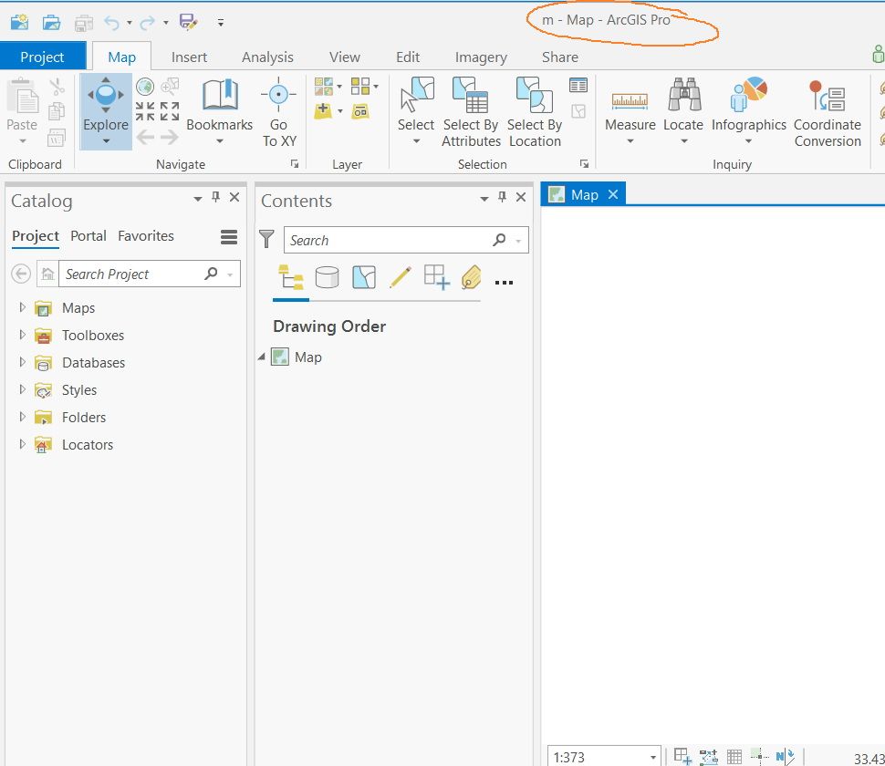
Task: Open the Customize Quick Access Toolbar menu
Action: (221, 23)
